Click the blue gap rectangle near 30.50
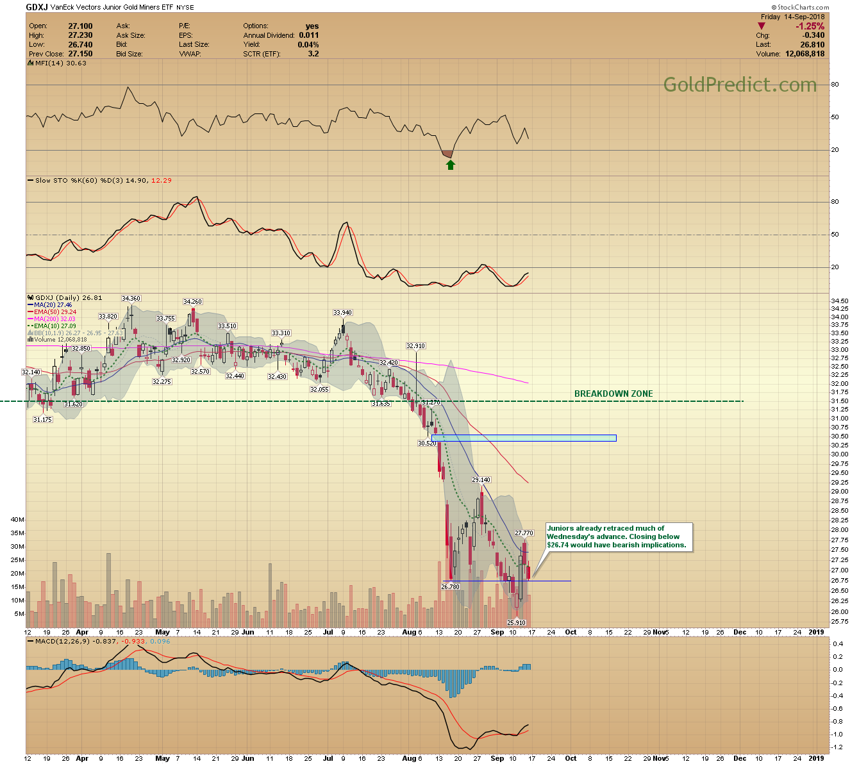 524,438
